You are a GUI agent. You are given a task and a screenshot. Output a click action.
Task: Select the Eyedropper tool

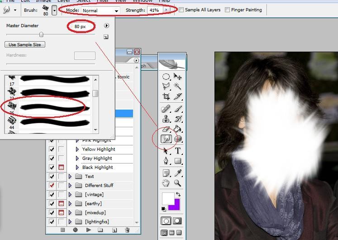tap(178, 173)
